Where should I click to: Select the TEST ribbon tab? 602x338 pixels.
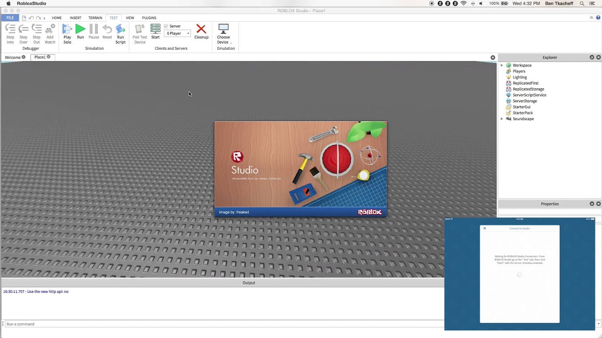(113, 18)
